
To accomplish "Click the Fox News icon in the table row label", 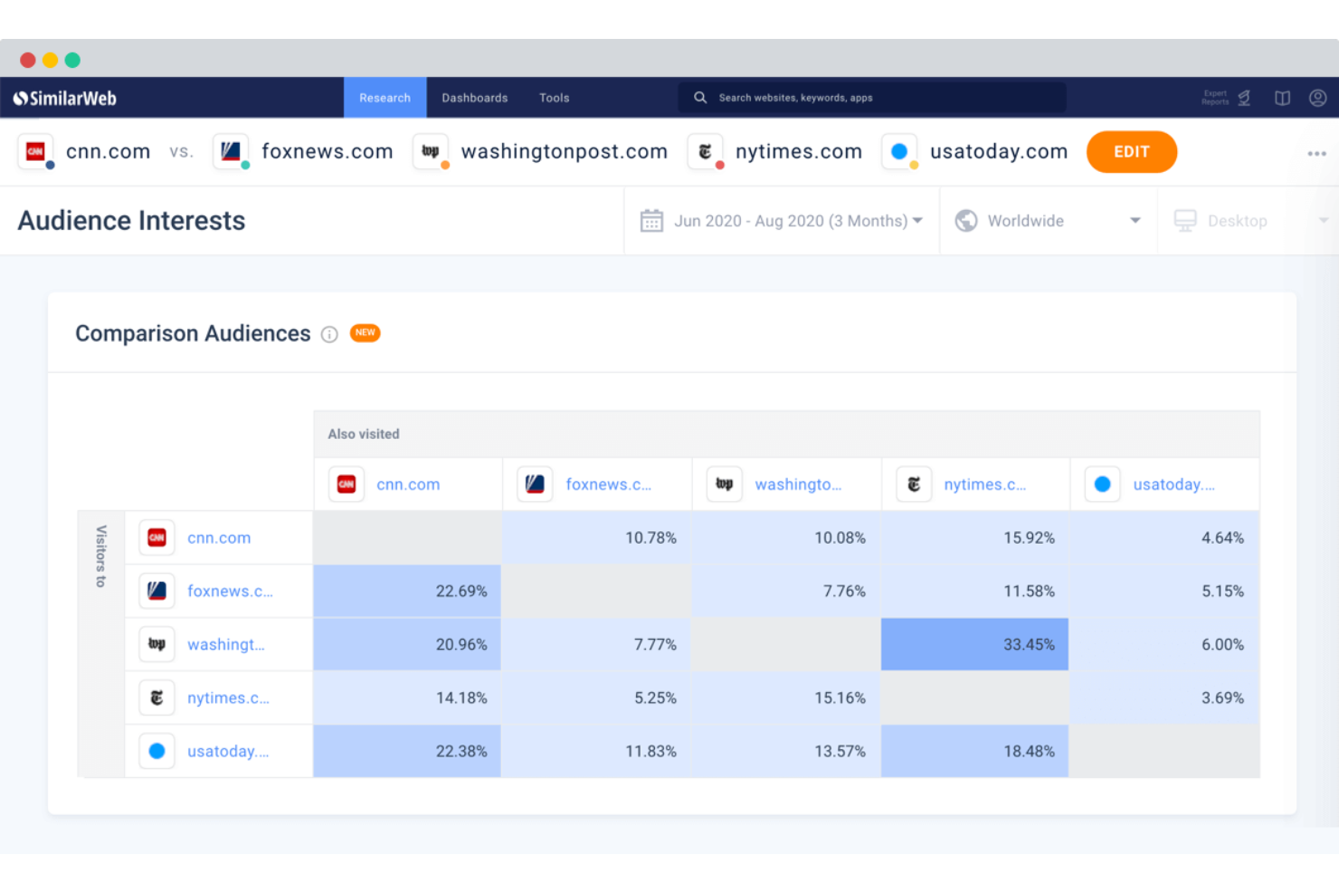I will (157, 592).
